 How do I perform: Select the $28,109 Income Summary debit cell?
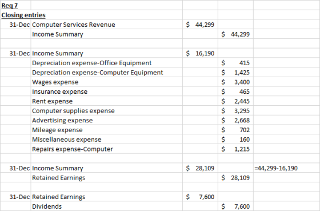(200, 168)
